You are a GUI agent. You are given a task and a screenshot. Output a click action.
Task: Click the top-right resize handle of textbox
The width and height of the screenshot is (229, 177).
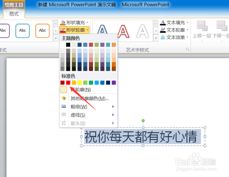coord(205,128)
